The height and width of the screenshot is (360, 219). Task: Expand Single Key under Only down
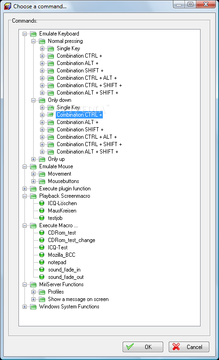42,108
